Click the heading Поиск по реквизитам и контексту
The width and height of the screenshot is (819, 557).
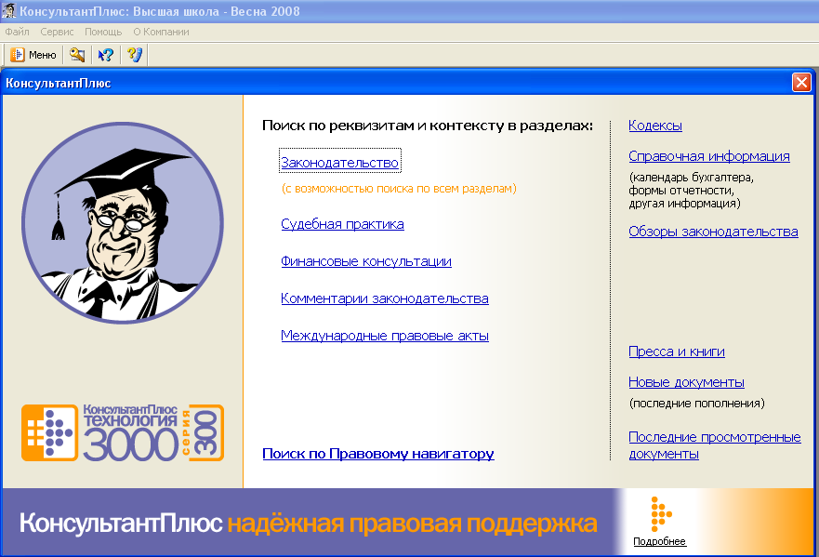[428, 126]
